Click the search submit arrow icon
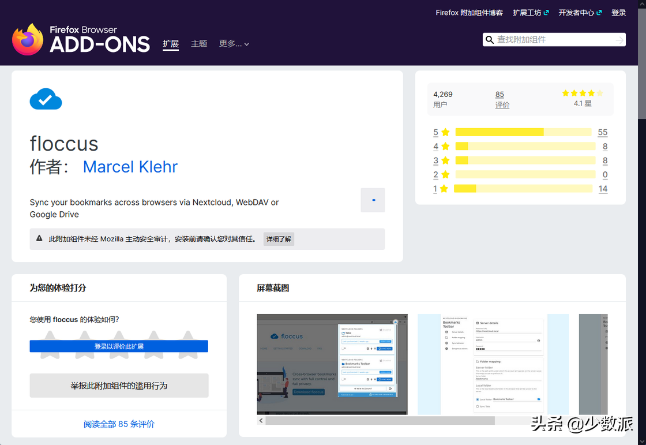646x445 pixels. [619, 40]
